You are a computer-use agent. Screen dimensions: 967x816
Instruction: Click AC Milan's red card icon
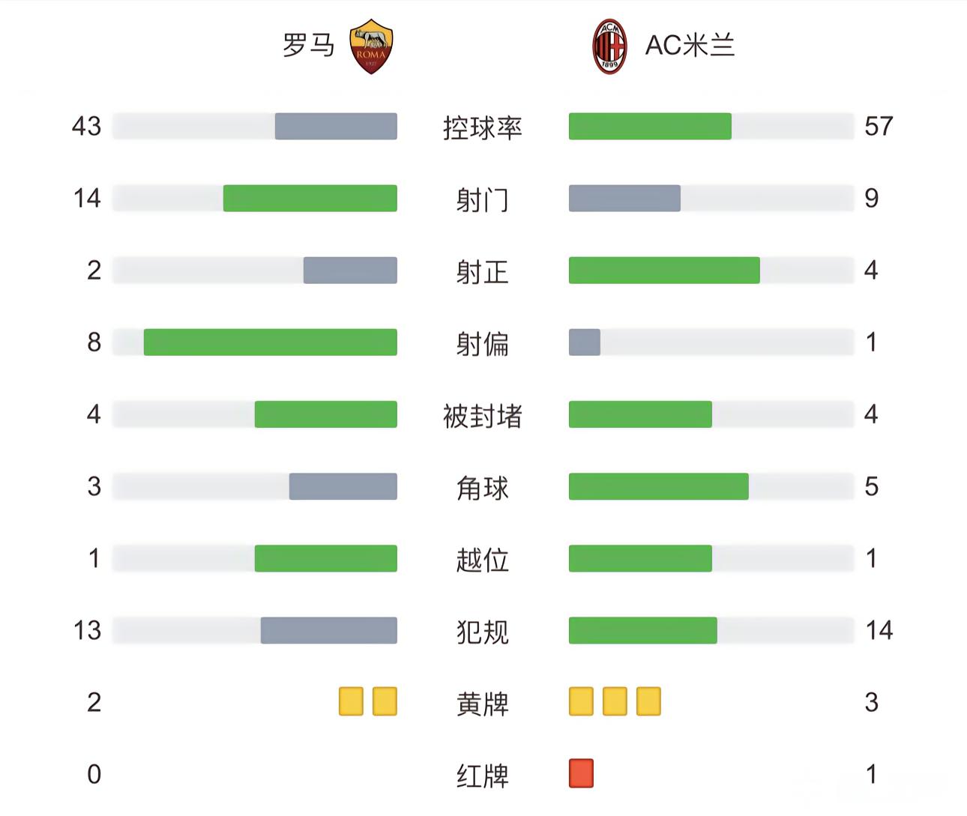(581, 773)
